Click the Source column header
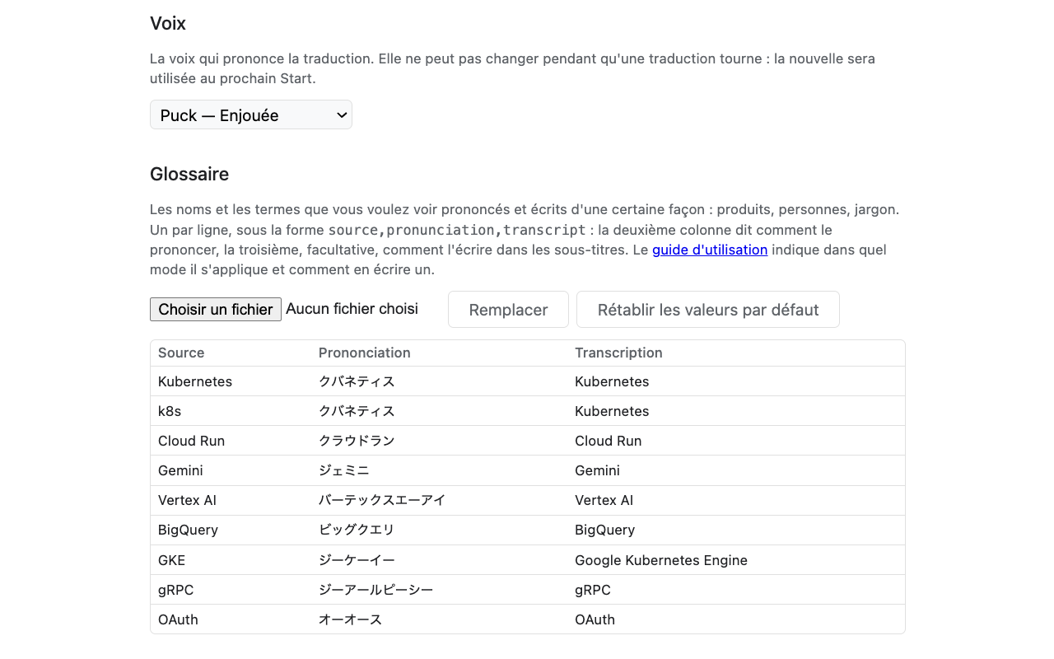 [181, 353]
